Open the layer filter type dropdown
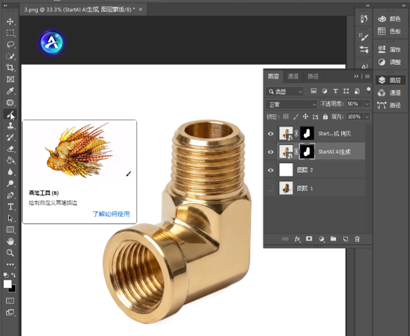410x336 pixels. 285,91
